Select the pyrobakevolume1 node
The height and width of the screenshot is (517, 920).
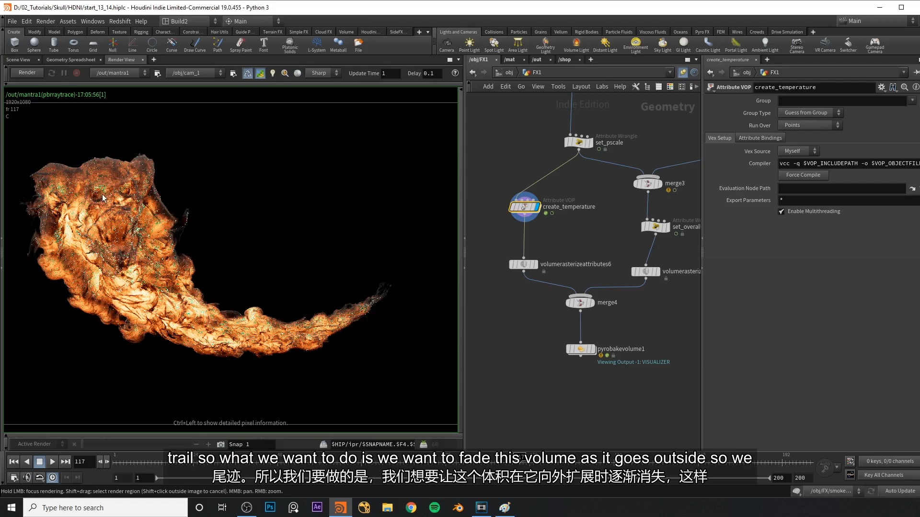point(581,349)
